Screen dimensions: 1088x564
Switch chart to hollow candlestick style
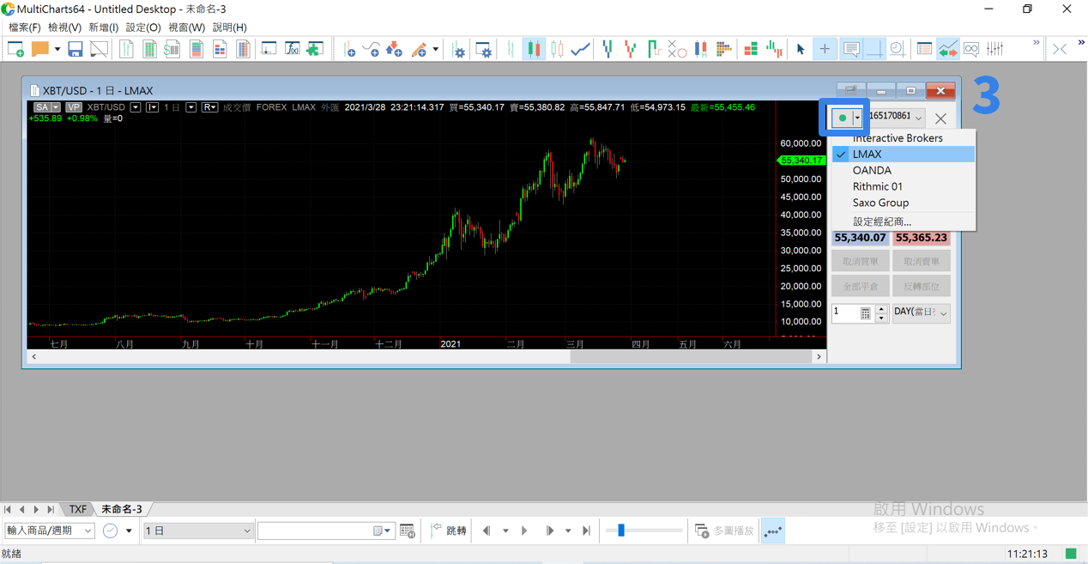557,50
